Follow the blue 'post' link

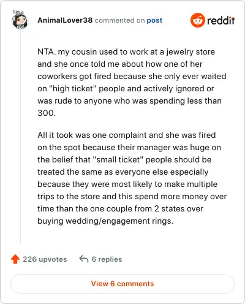[x=154, y=20]
